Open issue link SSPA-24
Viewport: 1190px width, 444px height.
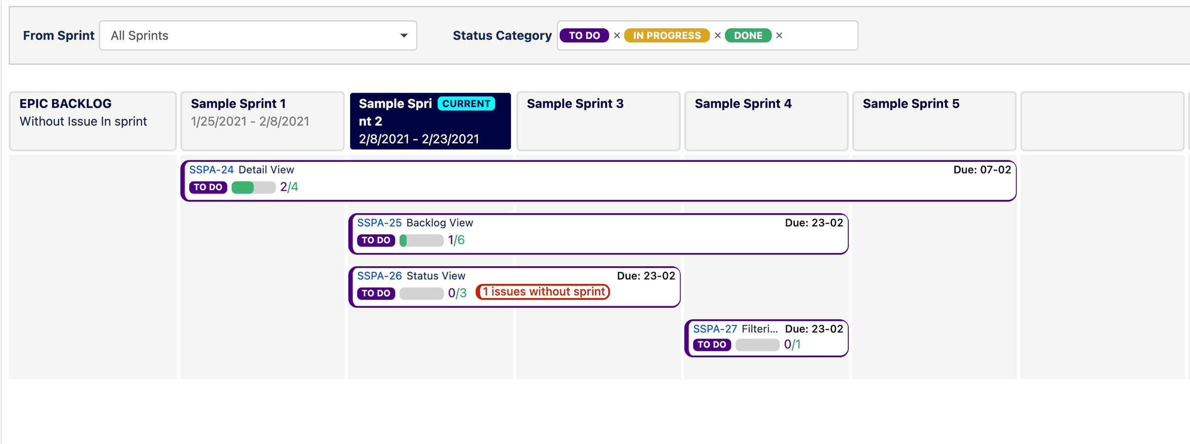pyautogui.click(x=211, y=170)
